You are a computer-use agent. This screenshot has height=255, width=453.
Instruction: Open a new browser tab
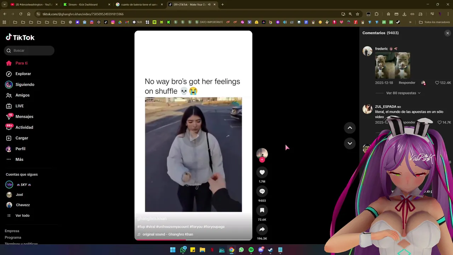tap(222, 5)
